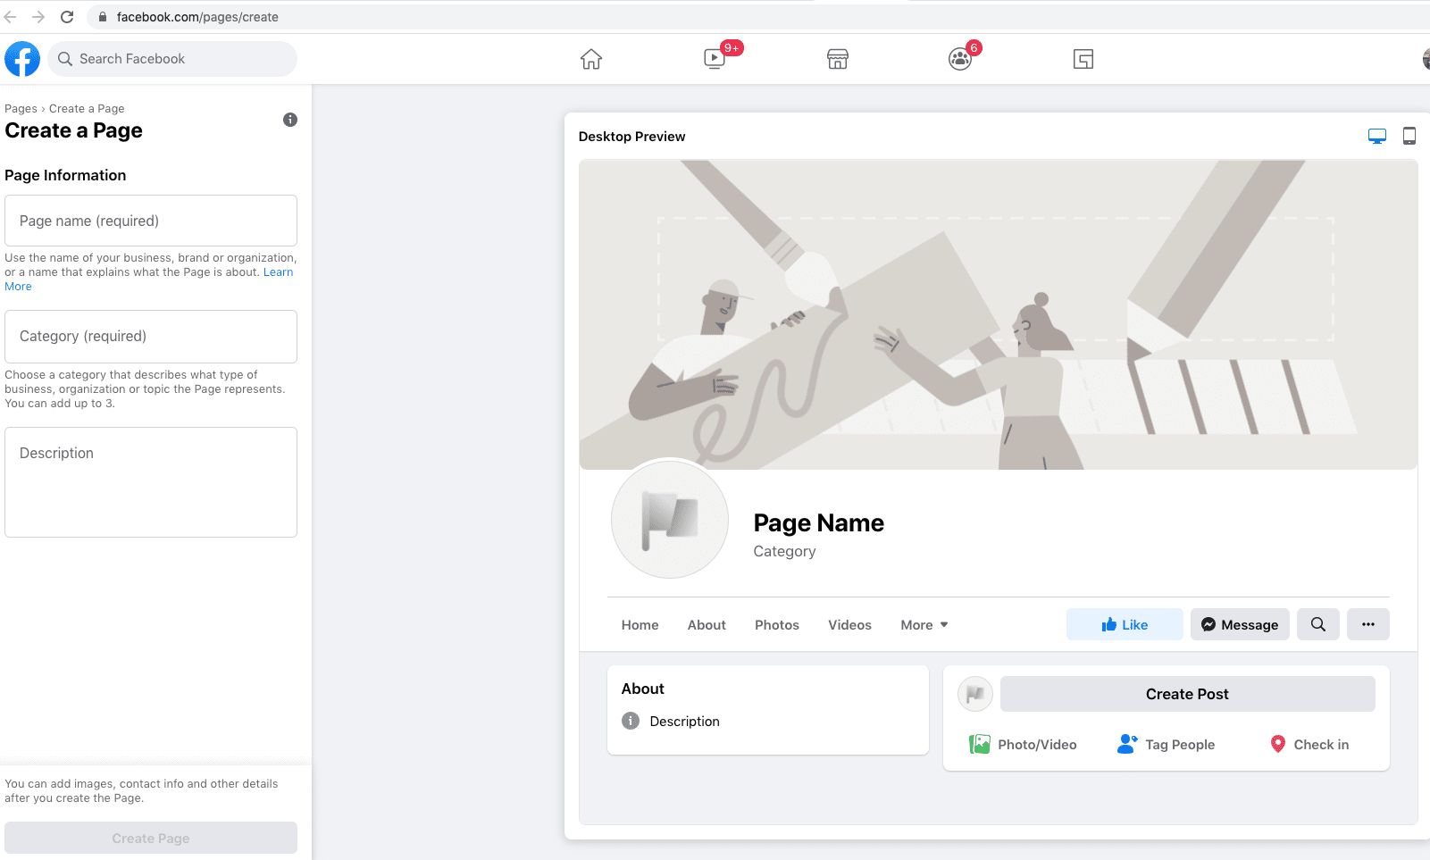This screenshot has height=860, width=1430.
Task: Open Marketplace from the top navigation
Action: (x=837, y=58)
